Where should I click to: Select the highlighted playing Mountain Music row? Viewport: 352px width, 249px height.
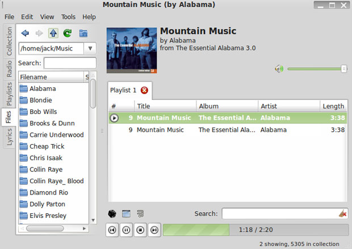(x=228, y=118)
